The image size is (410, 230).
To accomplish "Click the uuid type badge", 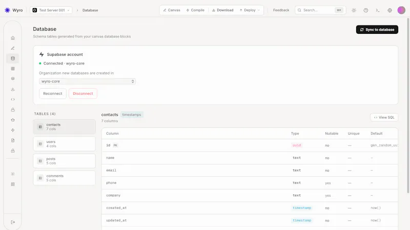I will (x=297, y=145).
